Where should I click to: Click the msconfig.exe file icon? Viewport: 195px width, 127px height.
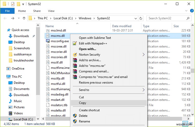coord(48,41)
